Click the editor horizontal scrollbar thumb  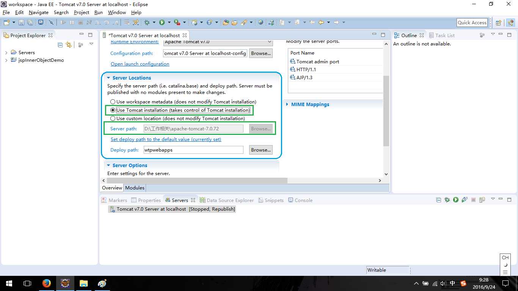coord(197,181)
